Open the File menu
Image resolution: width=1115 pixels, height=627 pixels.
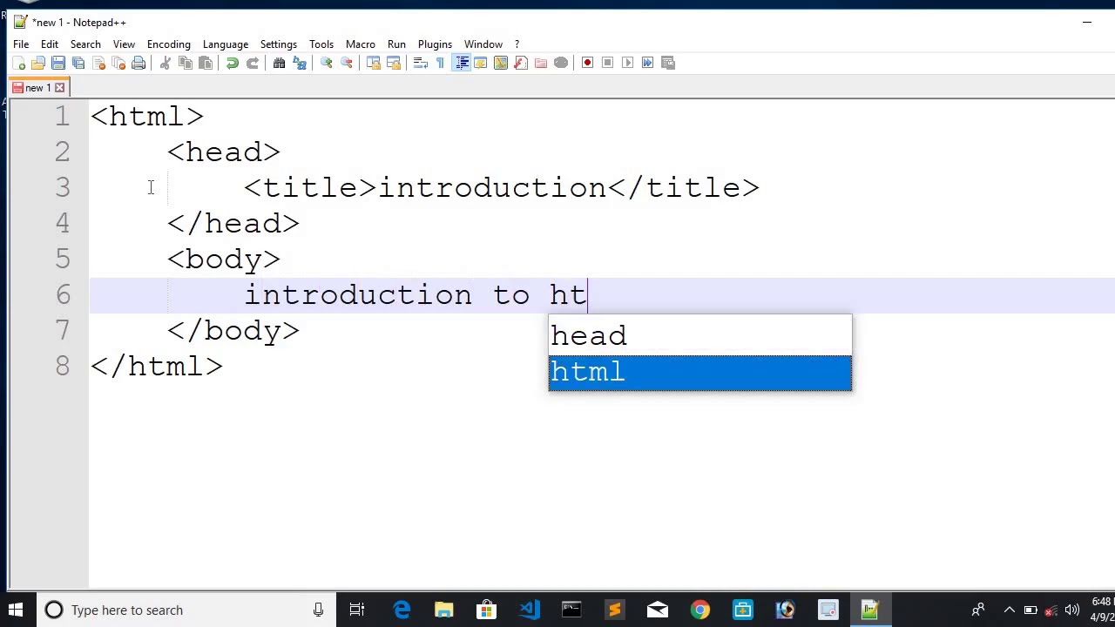coord(21,44)
